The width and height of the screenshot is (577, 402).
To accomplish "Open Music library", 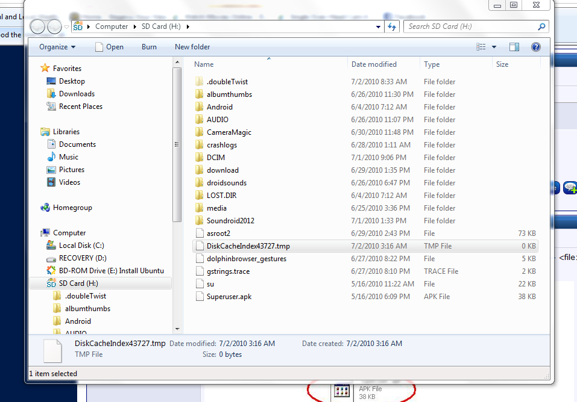I will (x=69, y=157).
